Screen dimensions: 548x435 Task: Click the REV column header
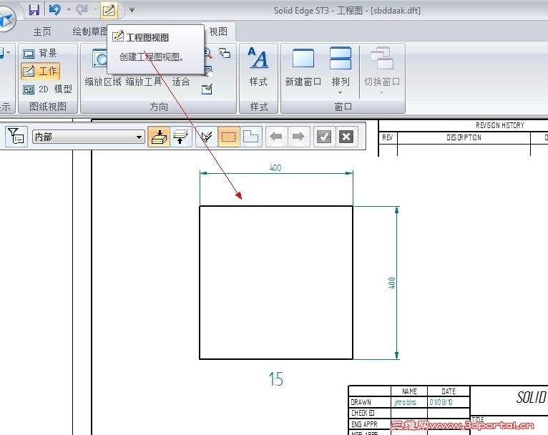pyautogui.click(x=387, y=137)
